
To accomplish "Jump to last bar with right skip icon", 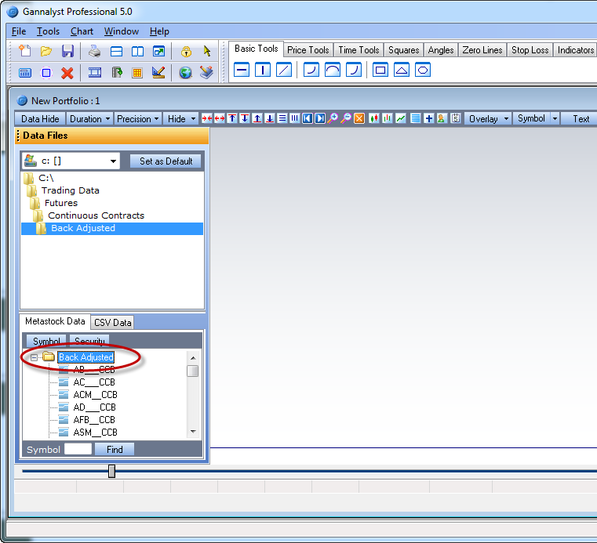I will coord(320,118).
